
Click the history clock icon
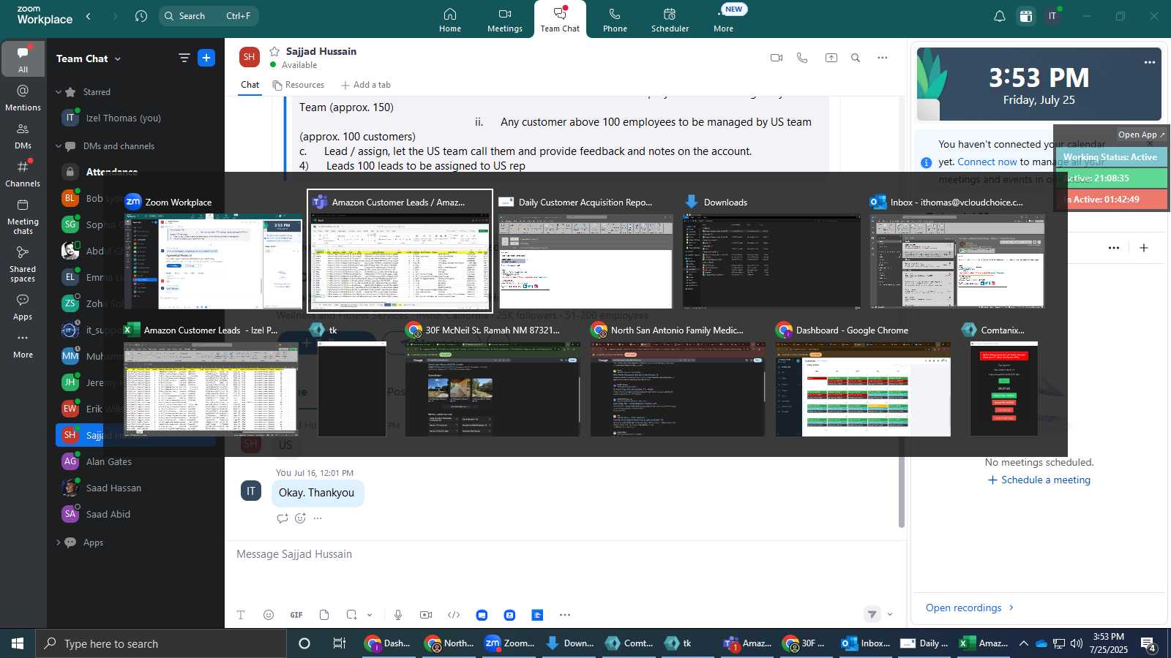tap(141, 16)
